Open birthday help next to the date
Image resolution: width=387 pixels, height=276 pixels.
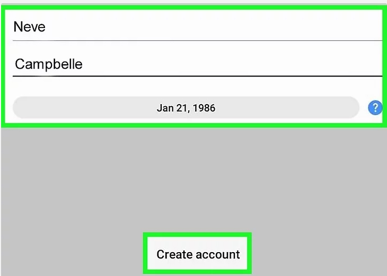tap(375, 108)
